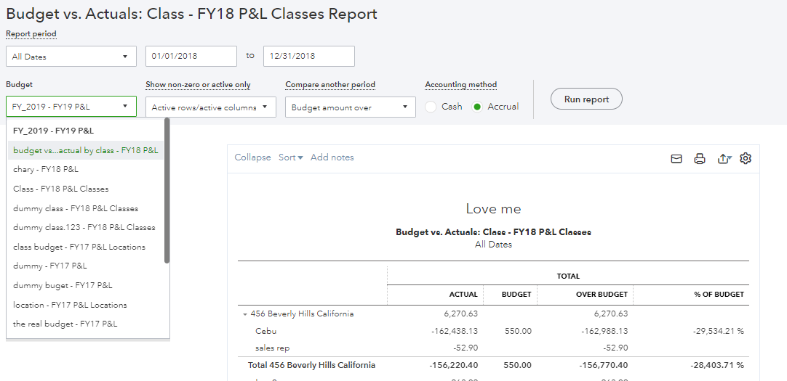Select the Cash accounting method
This screenshot has width=787, height=381.
(431, 107)
